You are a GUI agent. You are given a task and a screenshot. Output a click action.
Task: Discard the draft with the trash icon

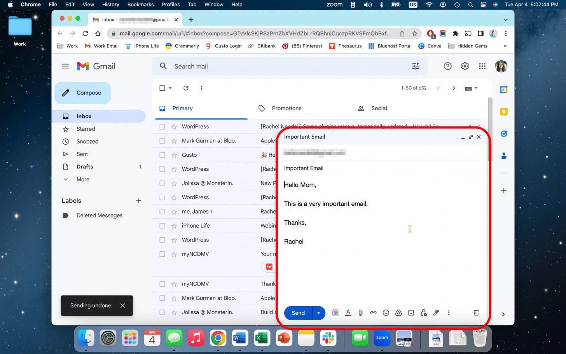pyautogui.click(x=476, y=313)
